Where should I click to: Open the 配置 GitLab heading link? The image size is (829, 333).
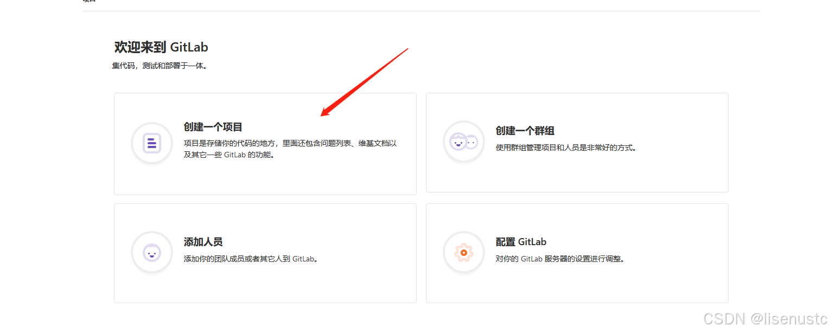tap(521, 242)
